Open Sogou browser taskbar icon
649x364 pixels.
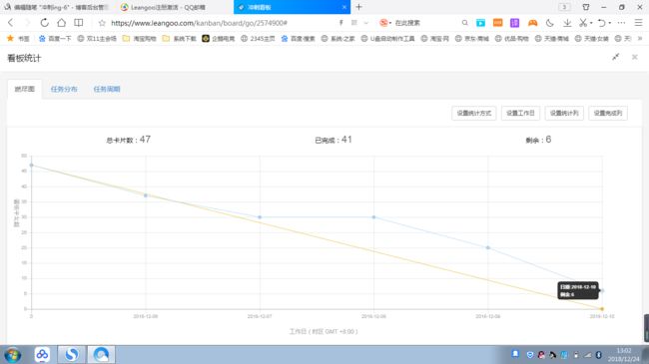coord(72,354)
